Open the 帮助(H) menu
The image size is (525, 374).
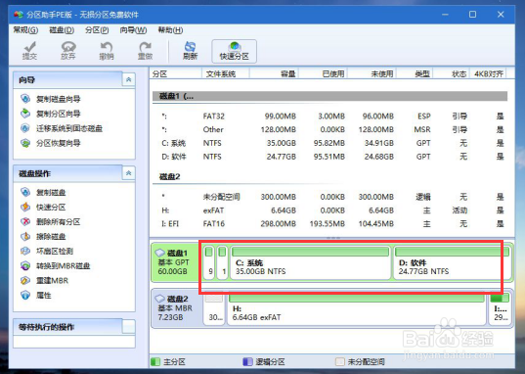coord(170,30)
